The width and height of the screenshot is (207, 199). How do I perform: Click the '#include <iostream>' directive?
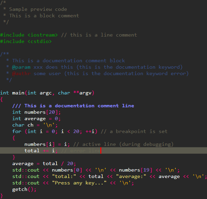[29, 35]
